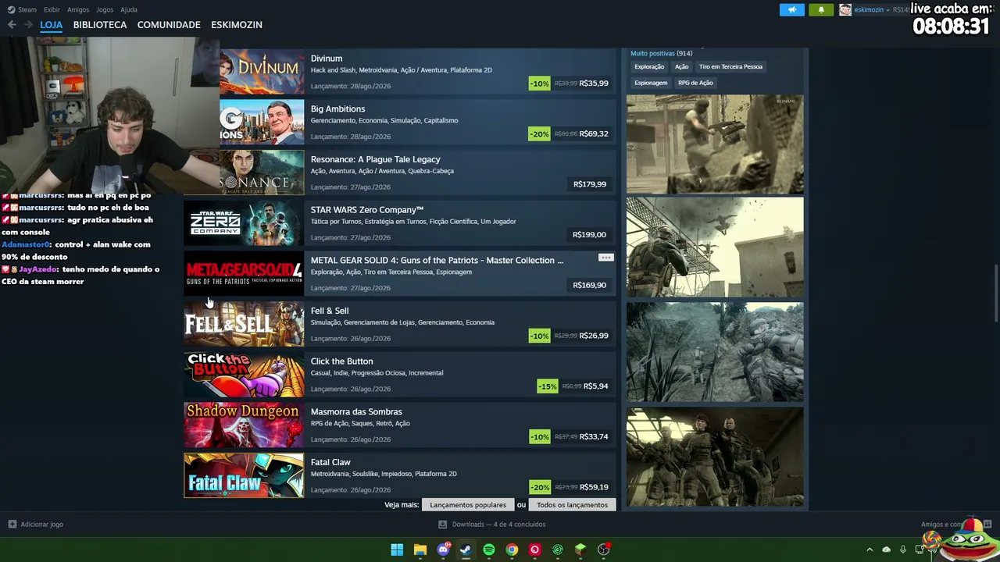1000x562 pixels.
Task: Open the eskimozin account dropdown
Action: [870, 9]
